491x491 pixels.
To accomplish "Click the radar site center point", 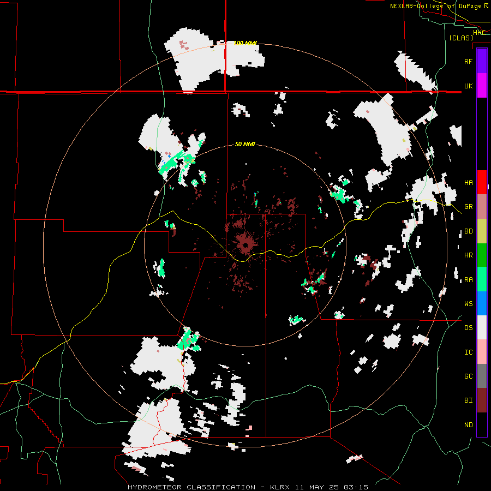I will (245, 245).
